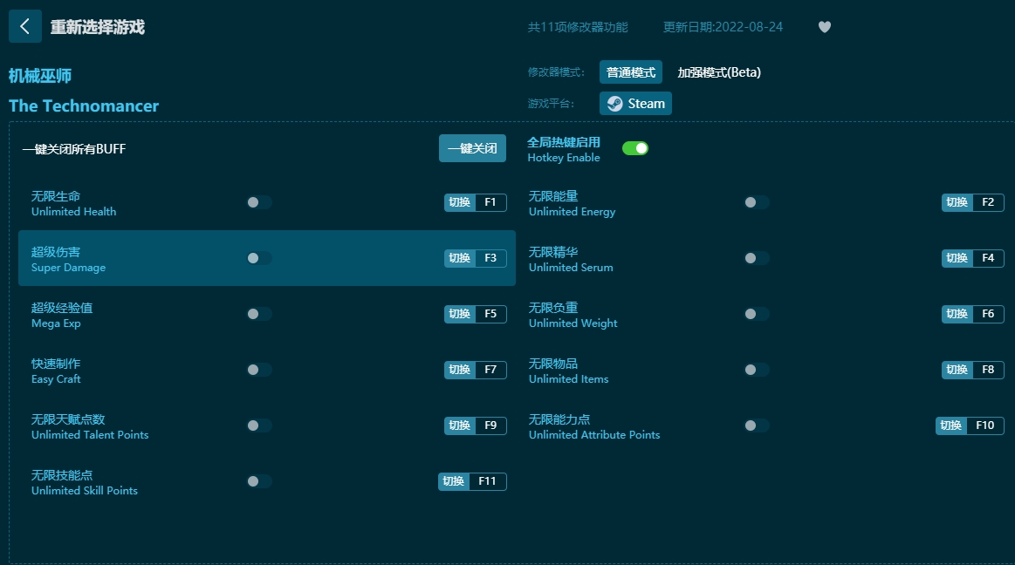Viewport: 1015px width, 565px height.
Task: Enable Unlimited Weight toggle
Action: pos(756,314)
